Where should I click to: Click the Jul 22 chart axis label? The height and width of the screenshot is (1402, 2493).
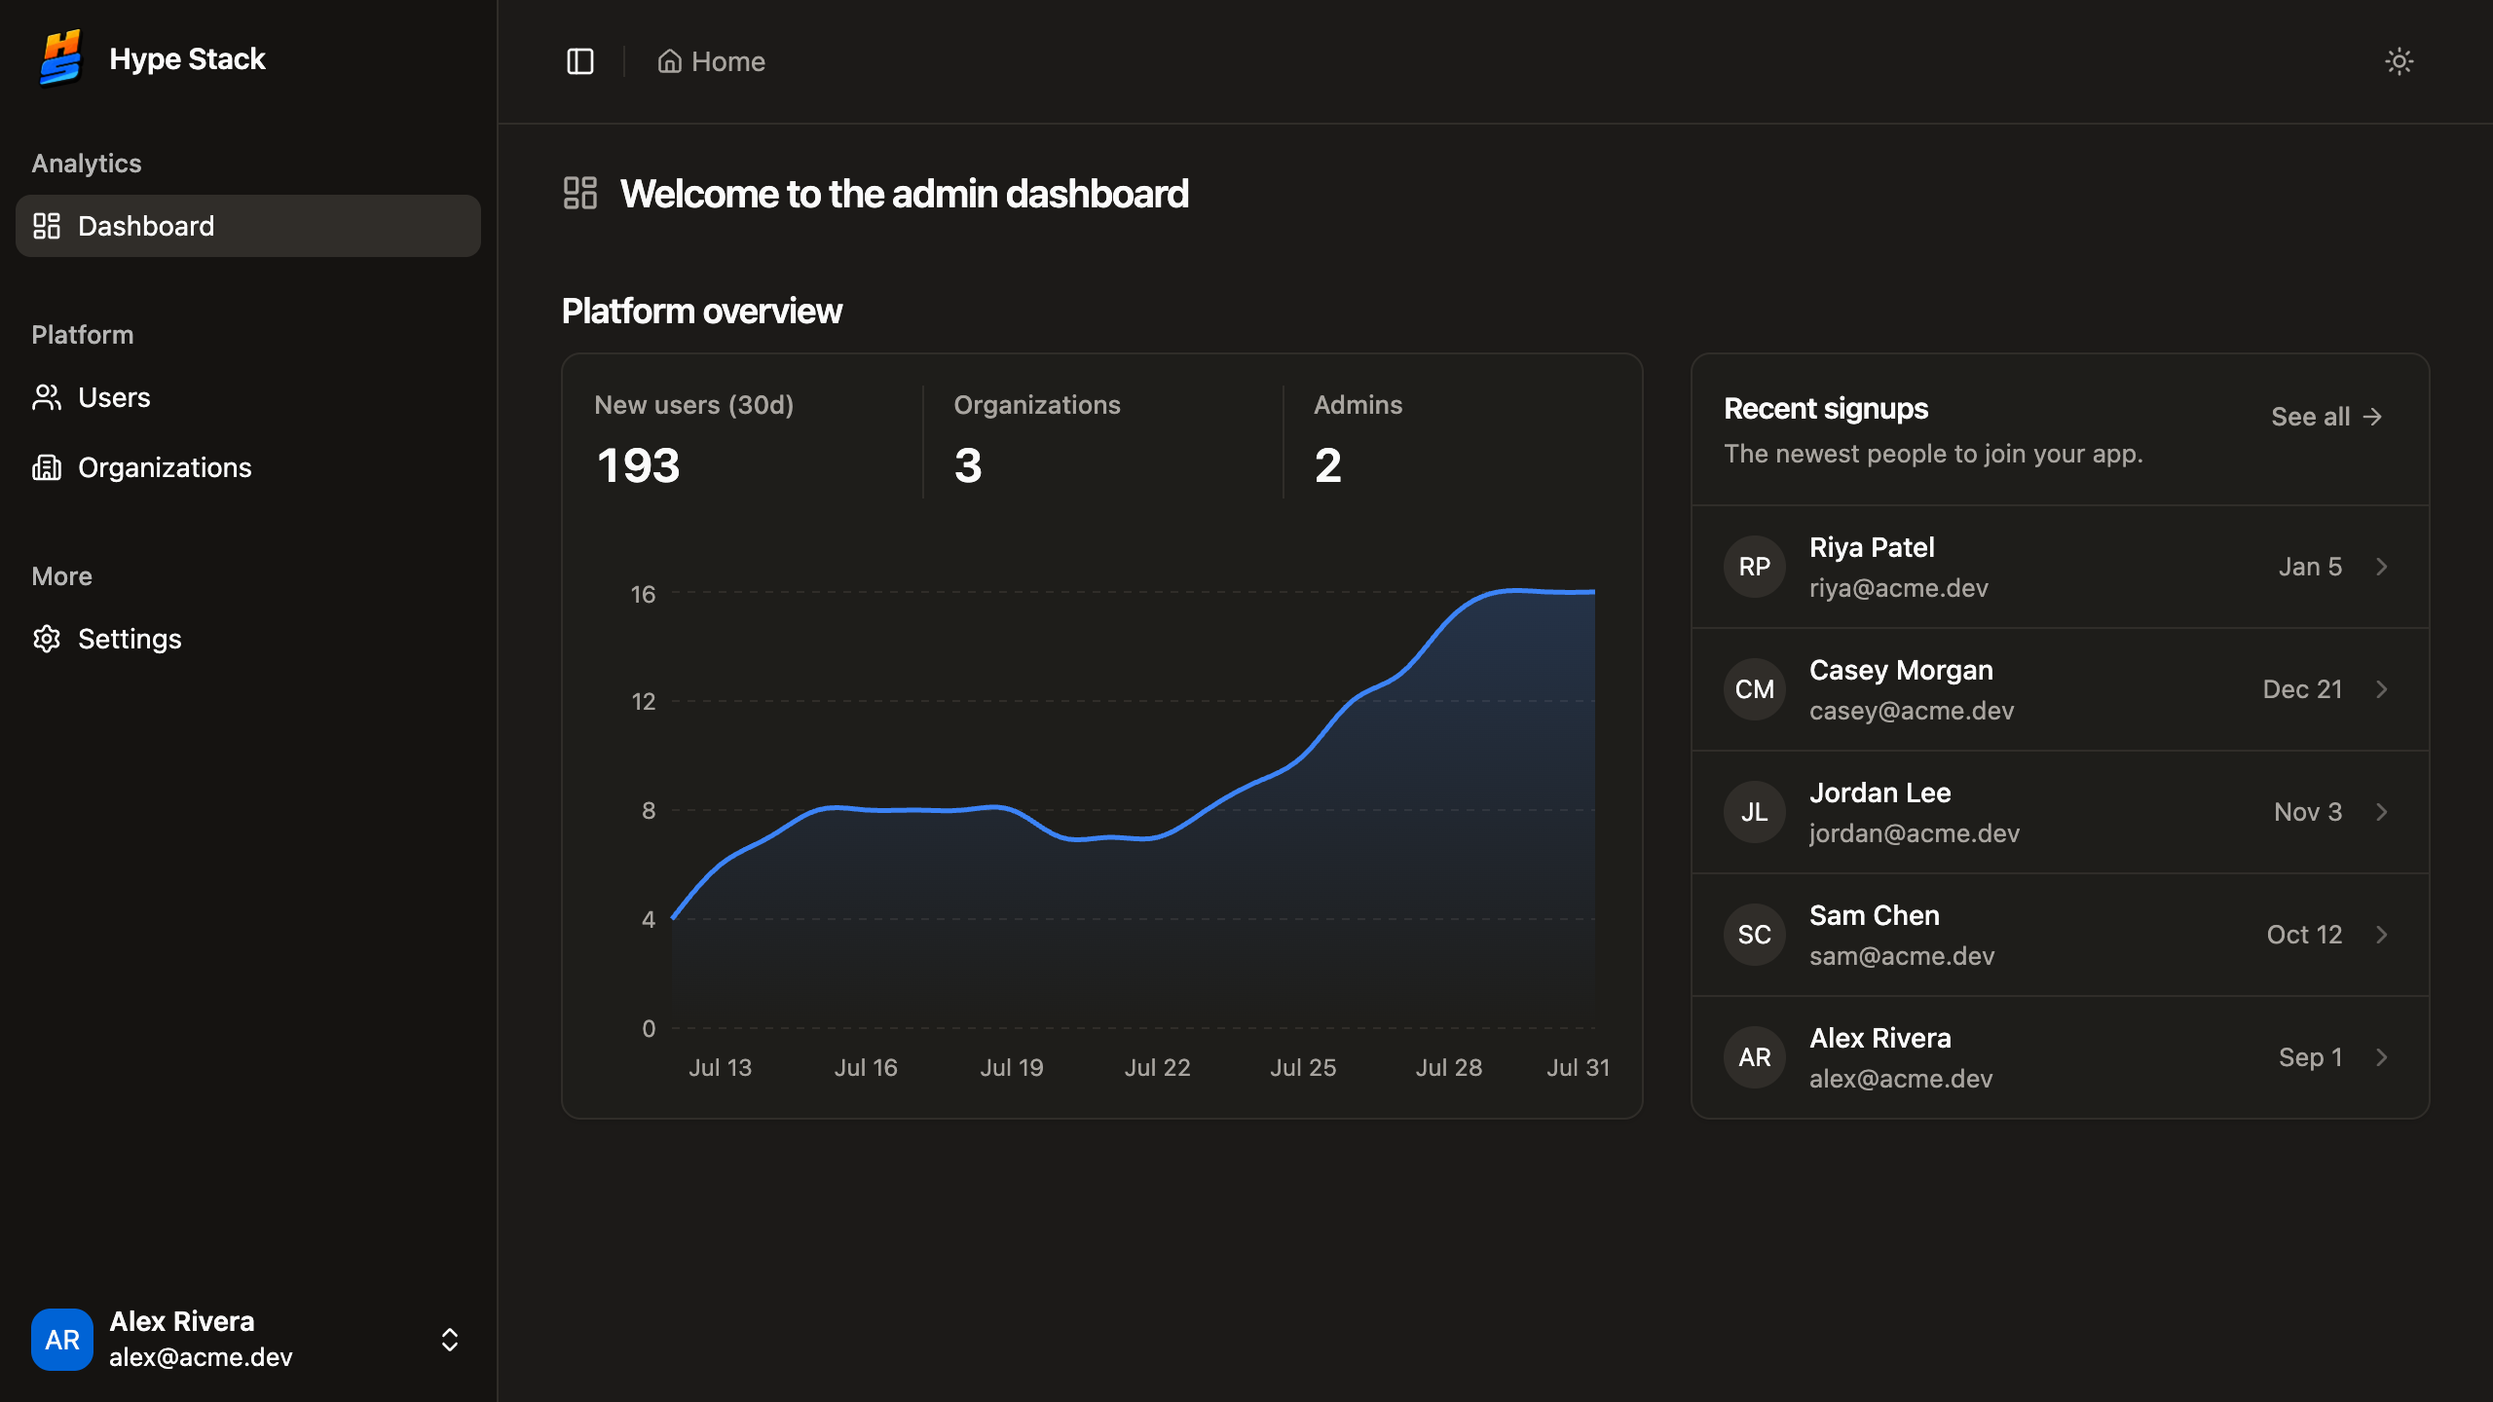pyautogui.click(x=1158, y=1068)
